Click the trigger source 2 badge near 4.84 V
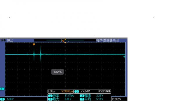 click(x=77, y=92)
